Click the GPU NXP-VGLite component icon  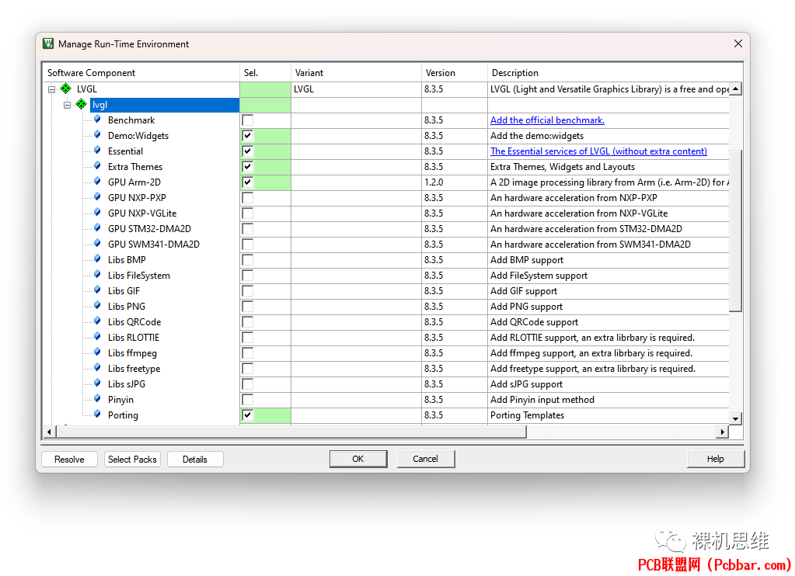(97, 212)
